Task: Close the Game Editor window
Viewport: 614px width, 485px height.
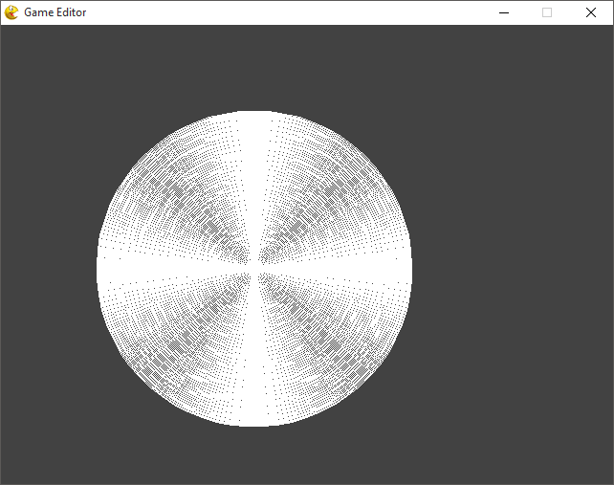Action: (x=591, y=13)
